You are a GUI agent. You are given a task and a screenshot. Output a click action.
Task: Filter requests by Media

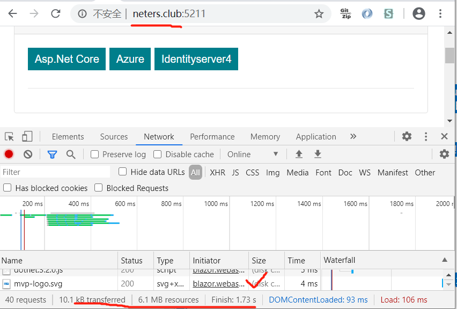pyautogui.click(x=298, y=173)
